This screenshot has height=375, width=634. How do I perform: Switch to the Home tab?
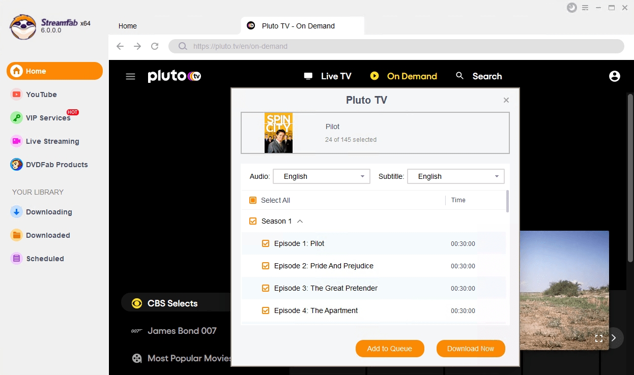click(127, 26)
